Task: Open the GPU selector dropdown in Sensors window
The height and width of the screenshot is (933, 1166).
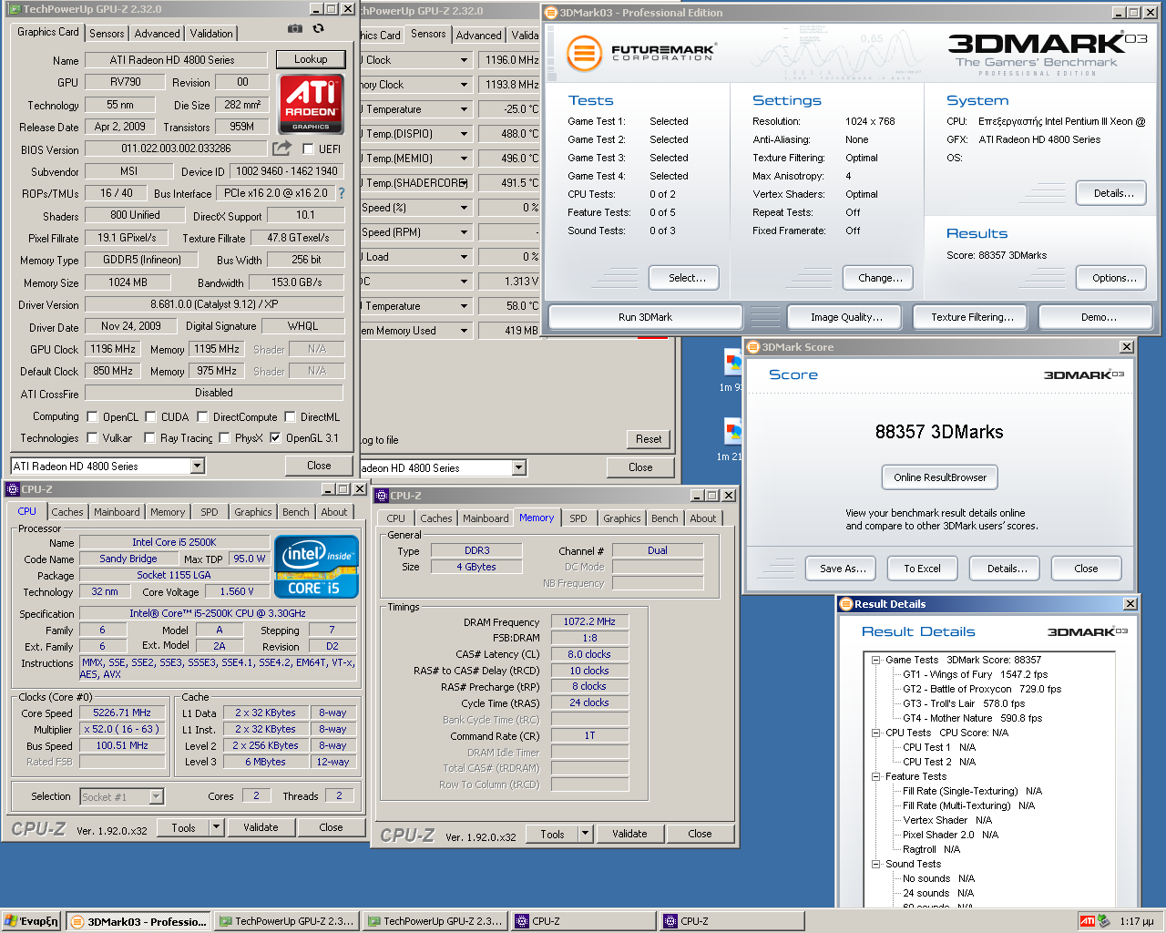Action: 518,467
